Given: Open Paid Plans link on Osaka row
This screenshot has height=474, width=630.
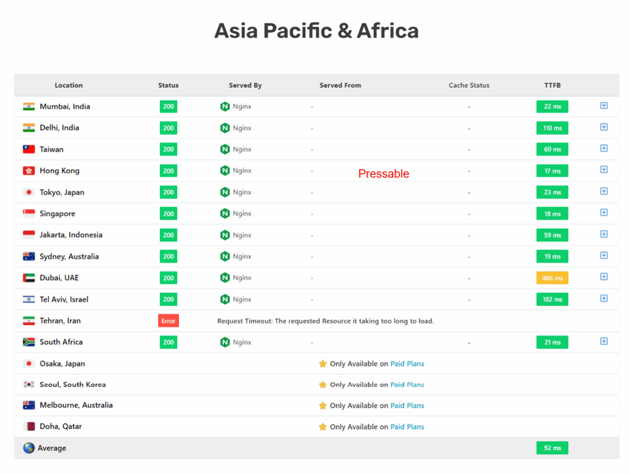Looking at the screenshot, I should (407, 363).
